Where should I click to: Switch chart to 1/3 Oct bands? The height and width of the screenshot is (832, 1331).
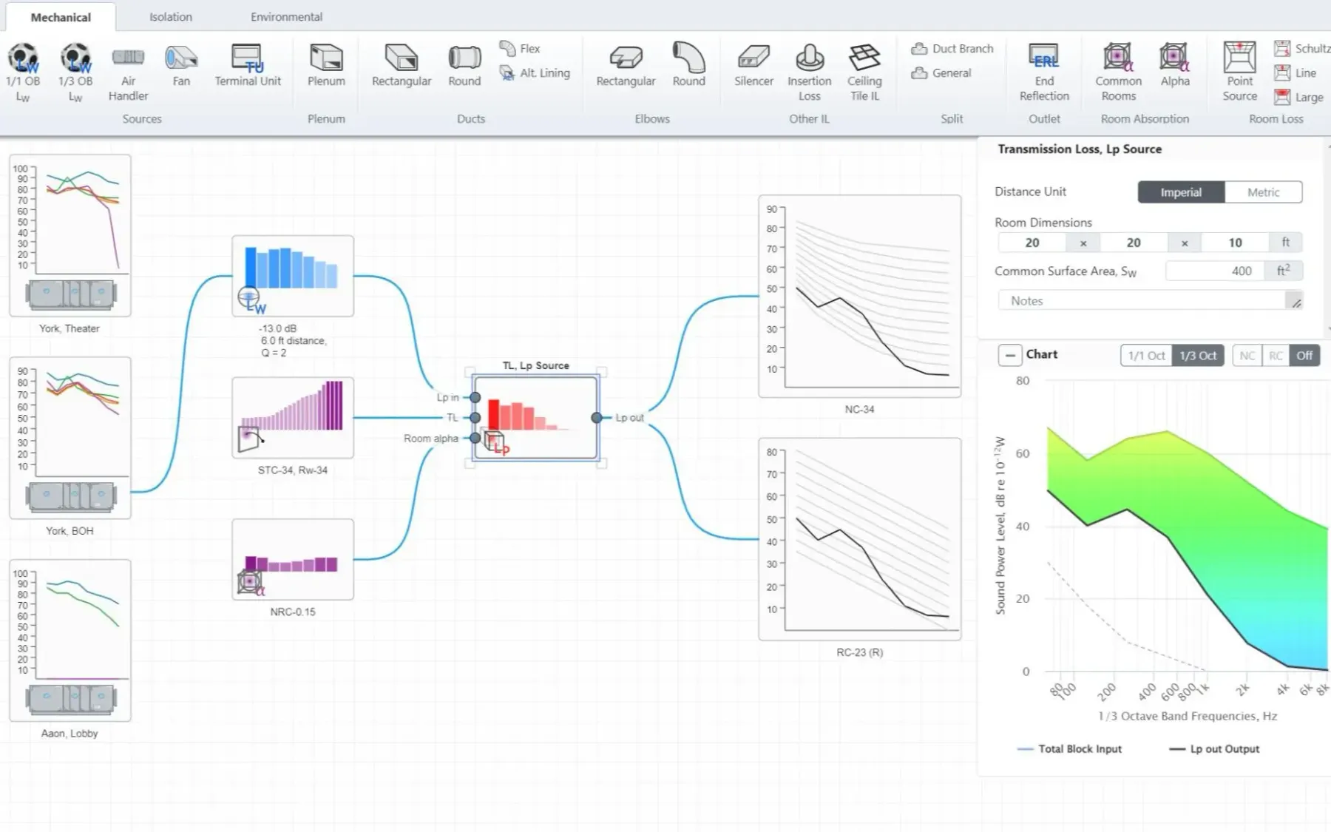pos(1198,356)
